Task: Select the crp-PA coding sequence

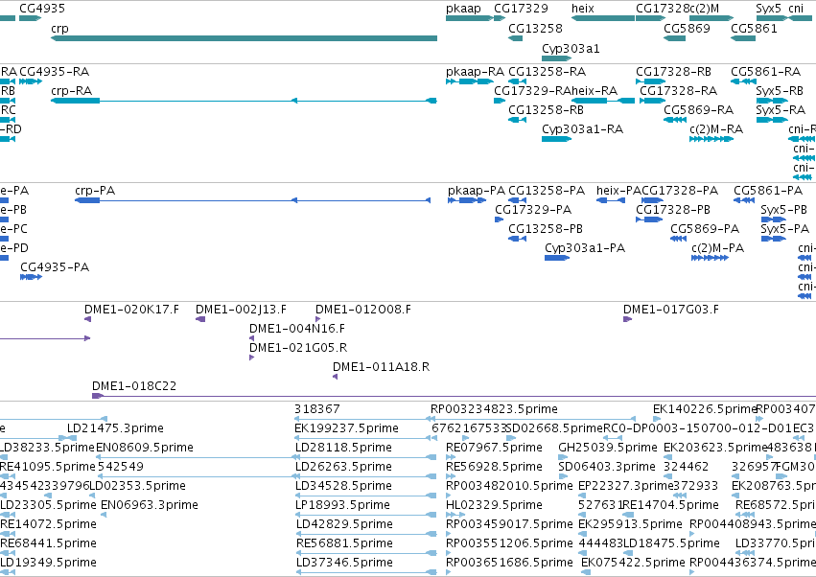Action: 253,200
